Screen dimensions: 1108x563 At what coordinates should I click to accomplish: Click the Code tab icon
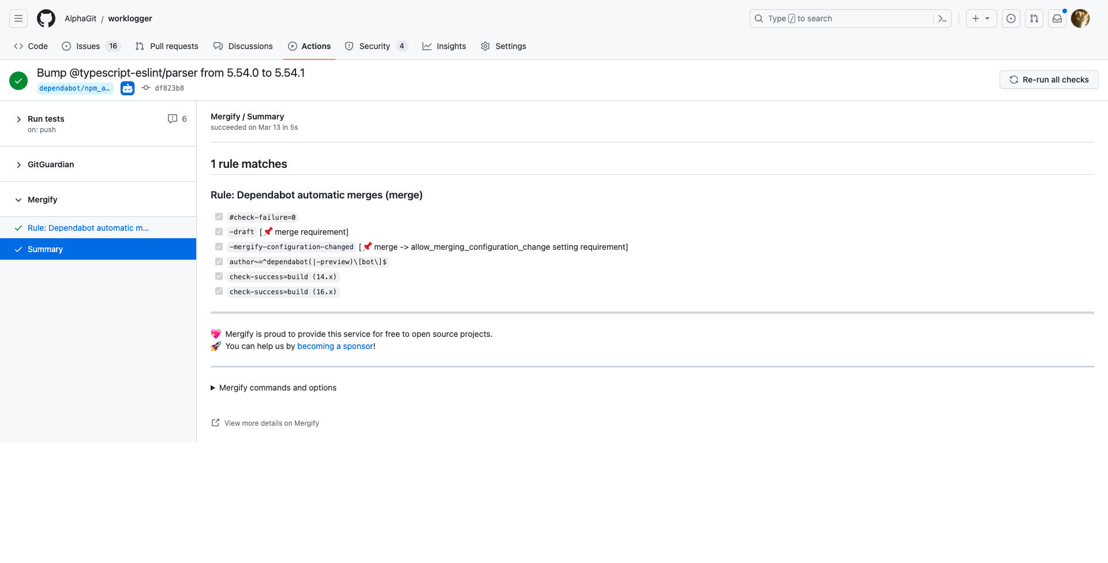pyautogui.click(x=18, y=46)
